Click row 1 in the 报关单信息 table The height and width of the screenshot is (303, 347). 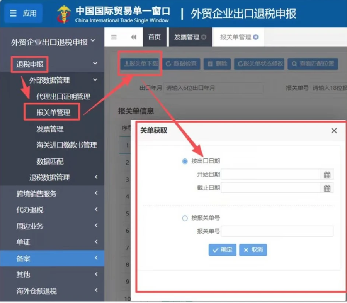[x=125, y=145]
